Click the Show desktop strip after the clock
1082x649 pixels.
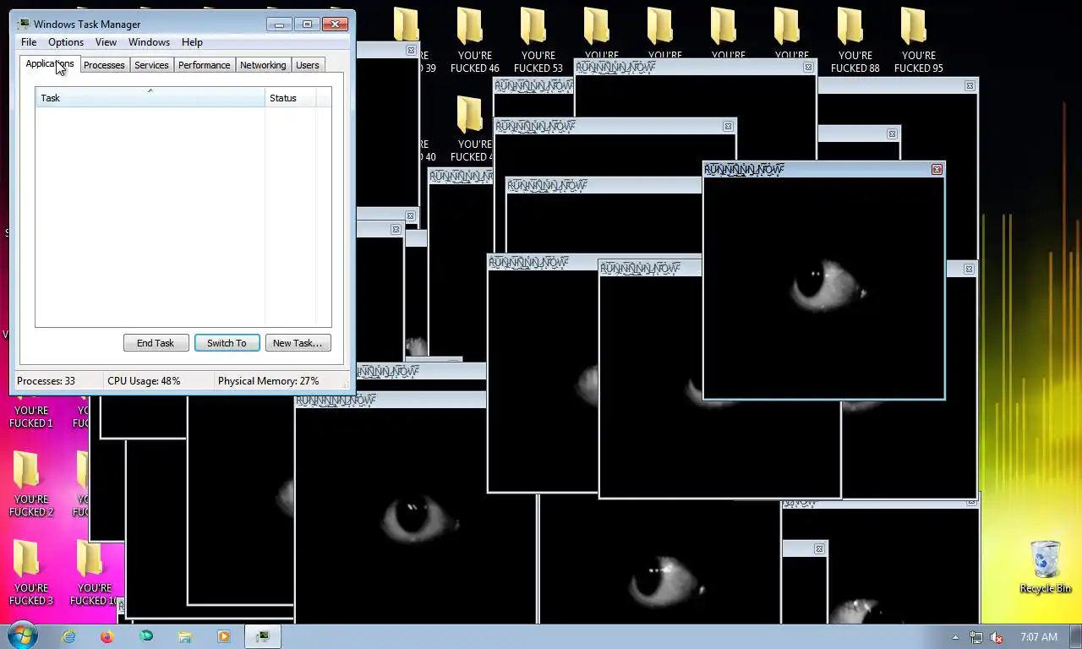point(1076,637)
